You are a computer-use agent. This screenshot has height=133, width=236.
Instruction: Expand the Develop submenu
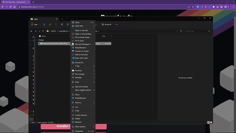(x=94, y=78)
